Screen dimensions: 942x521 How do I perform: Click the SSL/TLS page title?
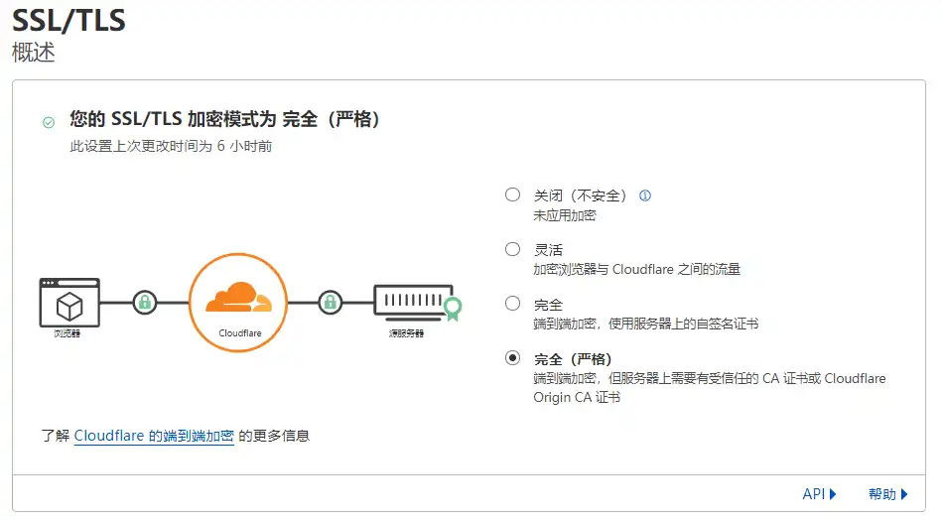point(69,21)
